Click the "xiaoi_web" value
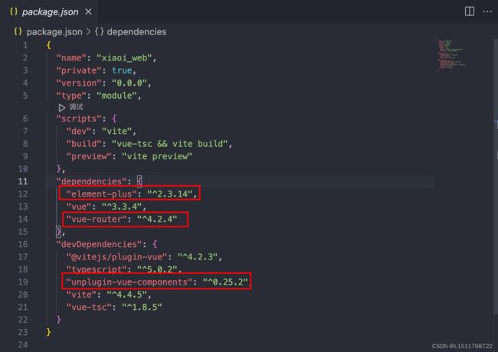 coord(124,58)
